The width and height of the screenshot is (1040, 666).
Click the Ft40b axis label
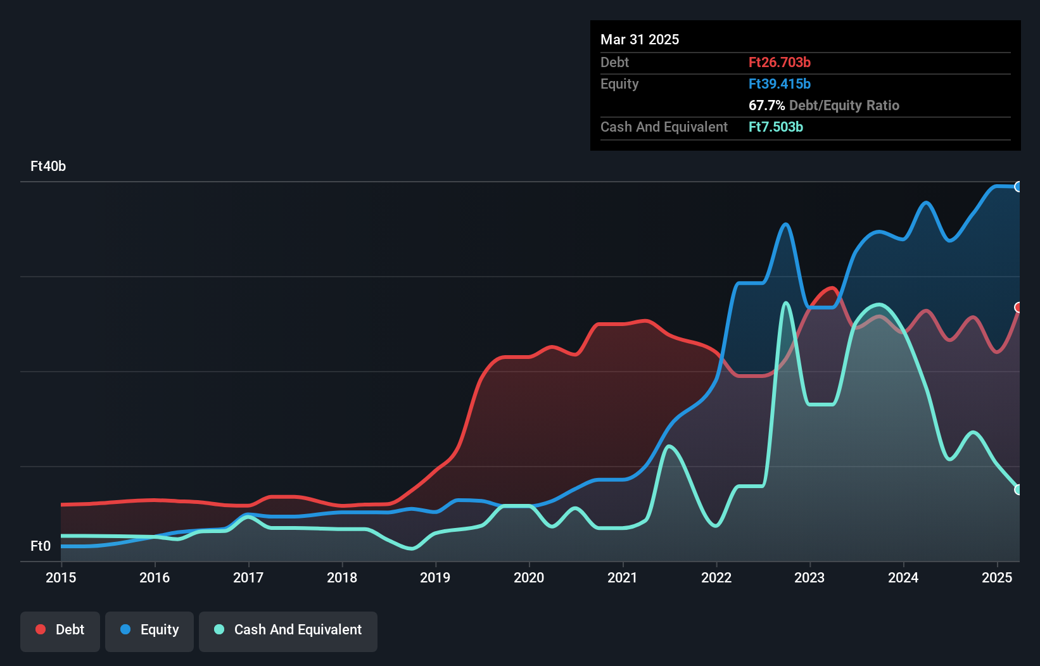(48, 166)
